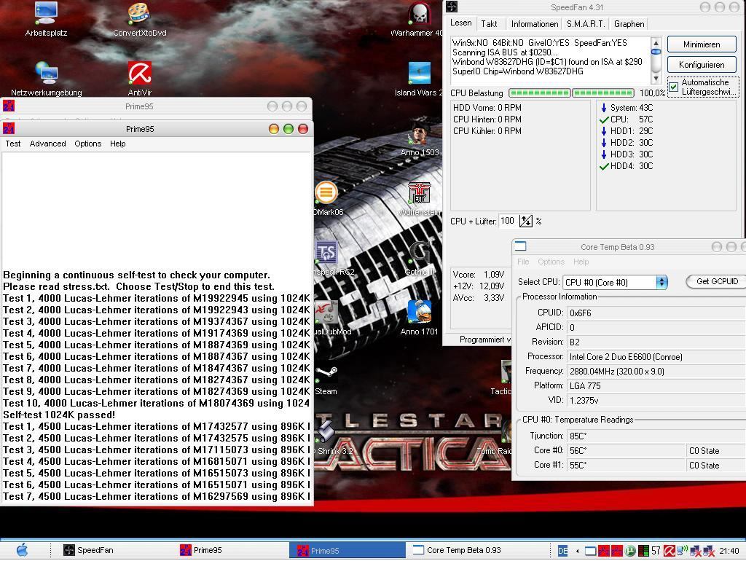This screenshot has height=561, width=746.
Task: Open the 3DMark06 desktop icon
Action: 327,199
